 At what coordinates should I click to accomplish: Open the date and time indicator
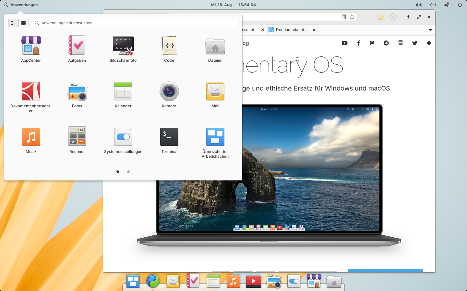233,5
